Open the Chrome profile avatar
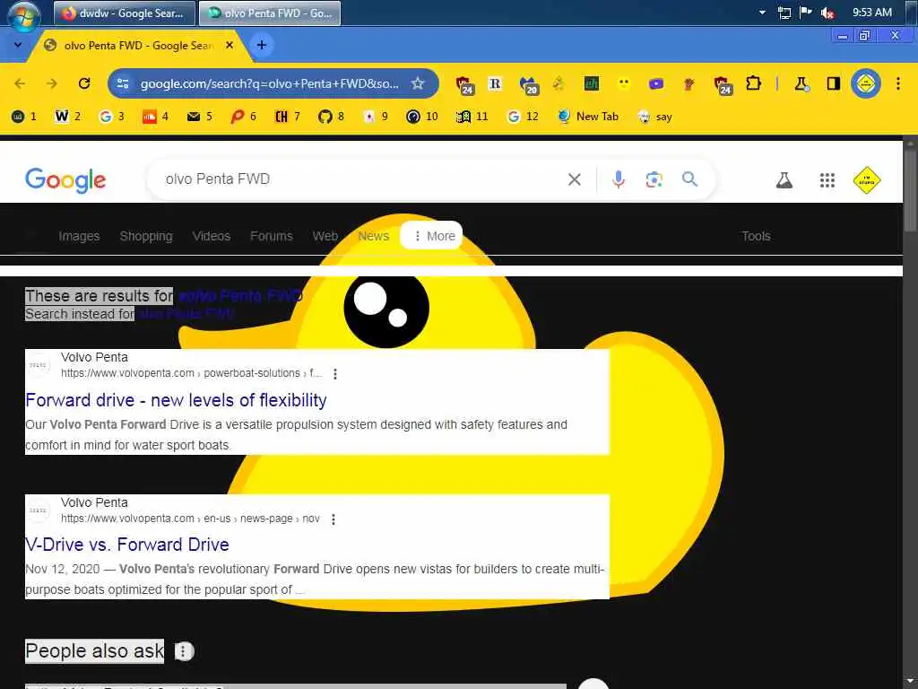 tap(866, 83)
